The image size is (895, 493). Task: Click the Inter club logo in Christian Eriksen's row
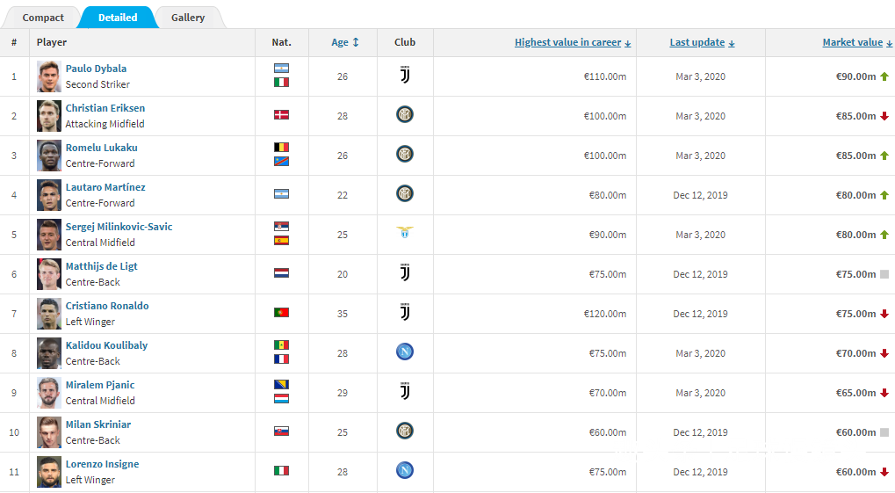click(x=405, y=115)
